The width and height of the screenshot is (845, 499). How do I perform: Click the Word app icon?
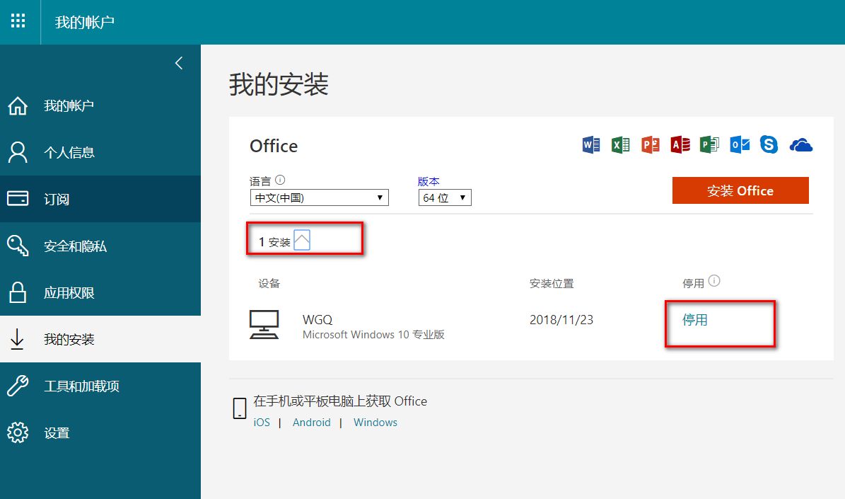[591, 144]
